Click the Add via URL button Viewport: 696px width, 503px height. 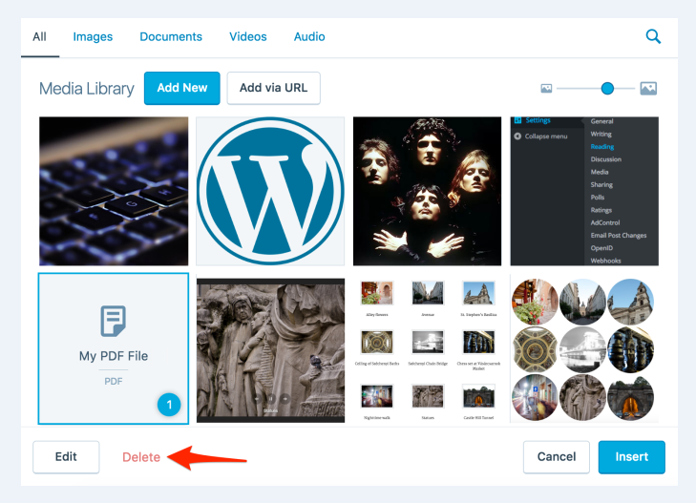pyautogui.click(x=273, y=88)
